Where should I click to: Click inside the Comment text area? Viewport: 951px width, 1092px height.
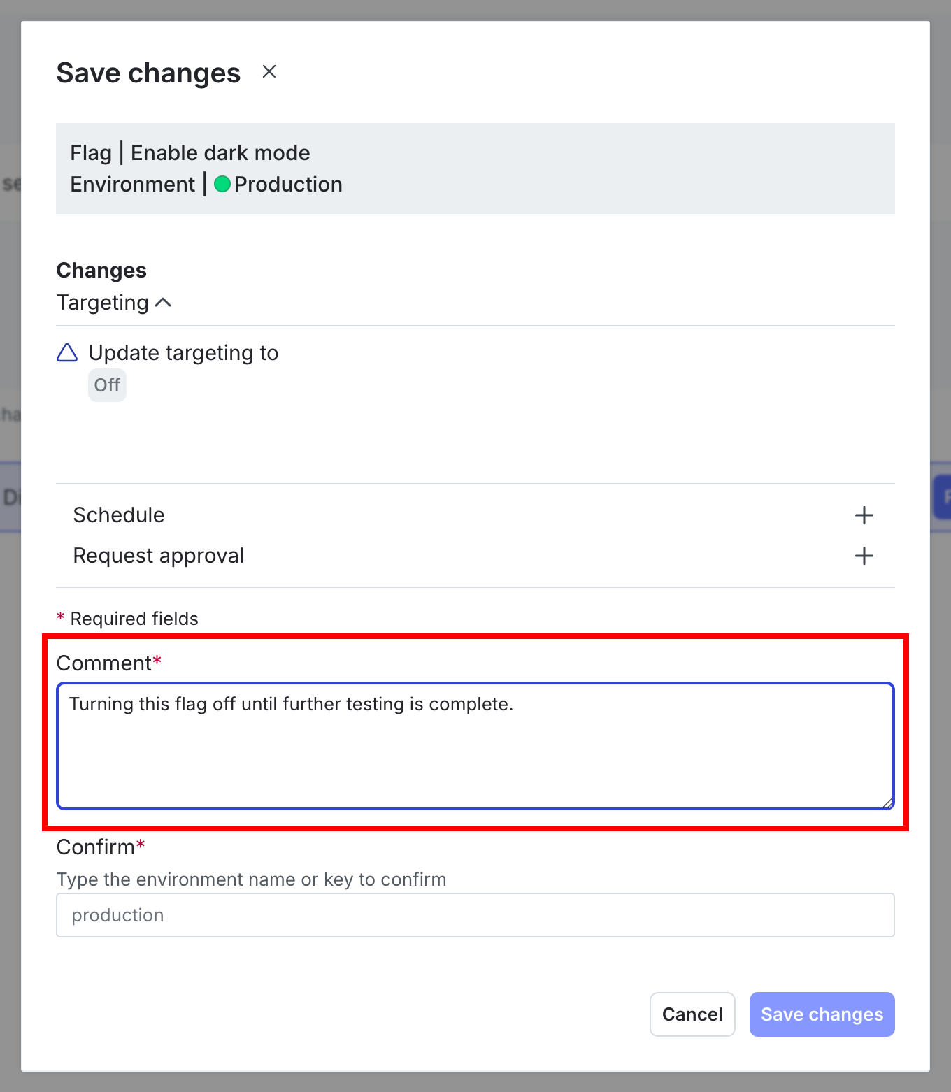475,745
